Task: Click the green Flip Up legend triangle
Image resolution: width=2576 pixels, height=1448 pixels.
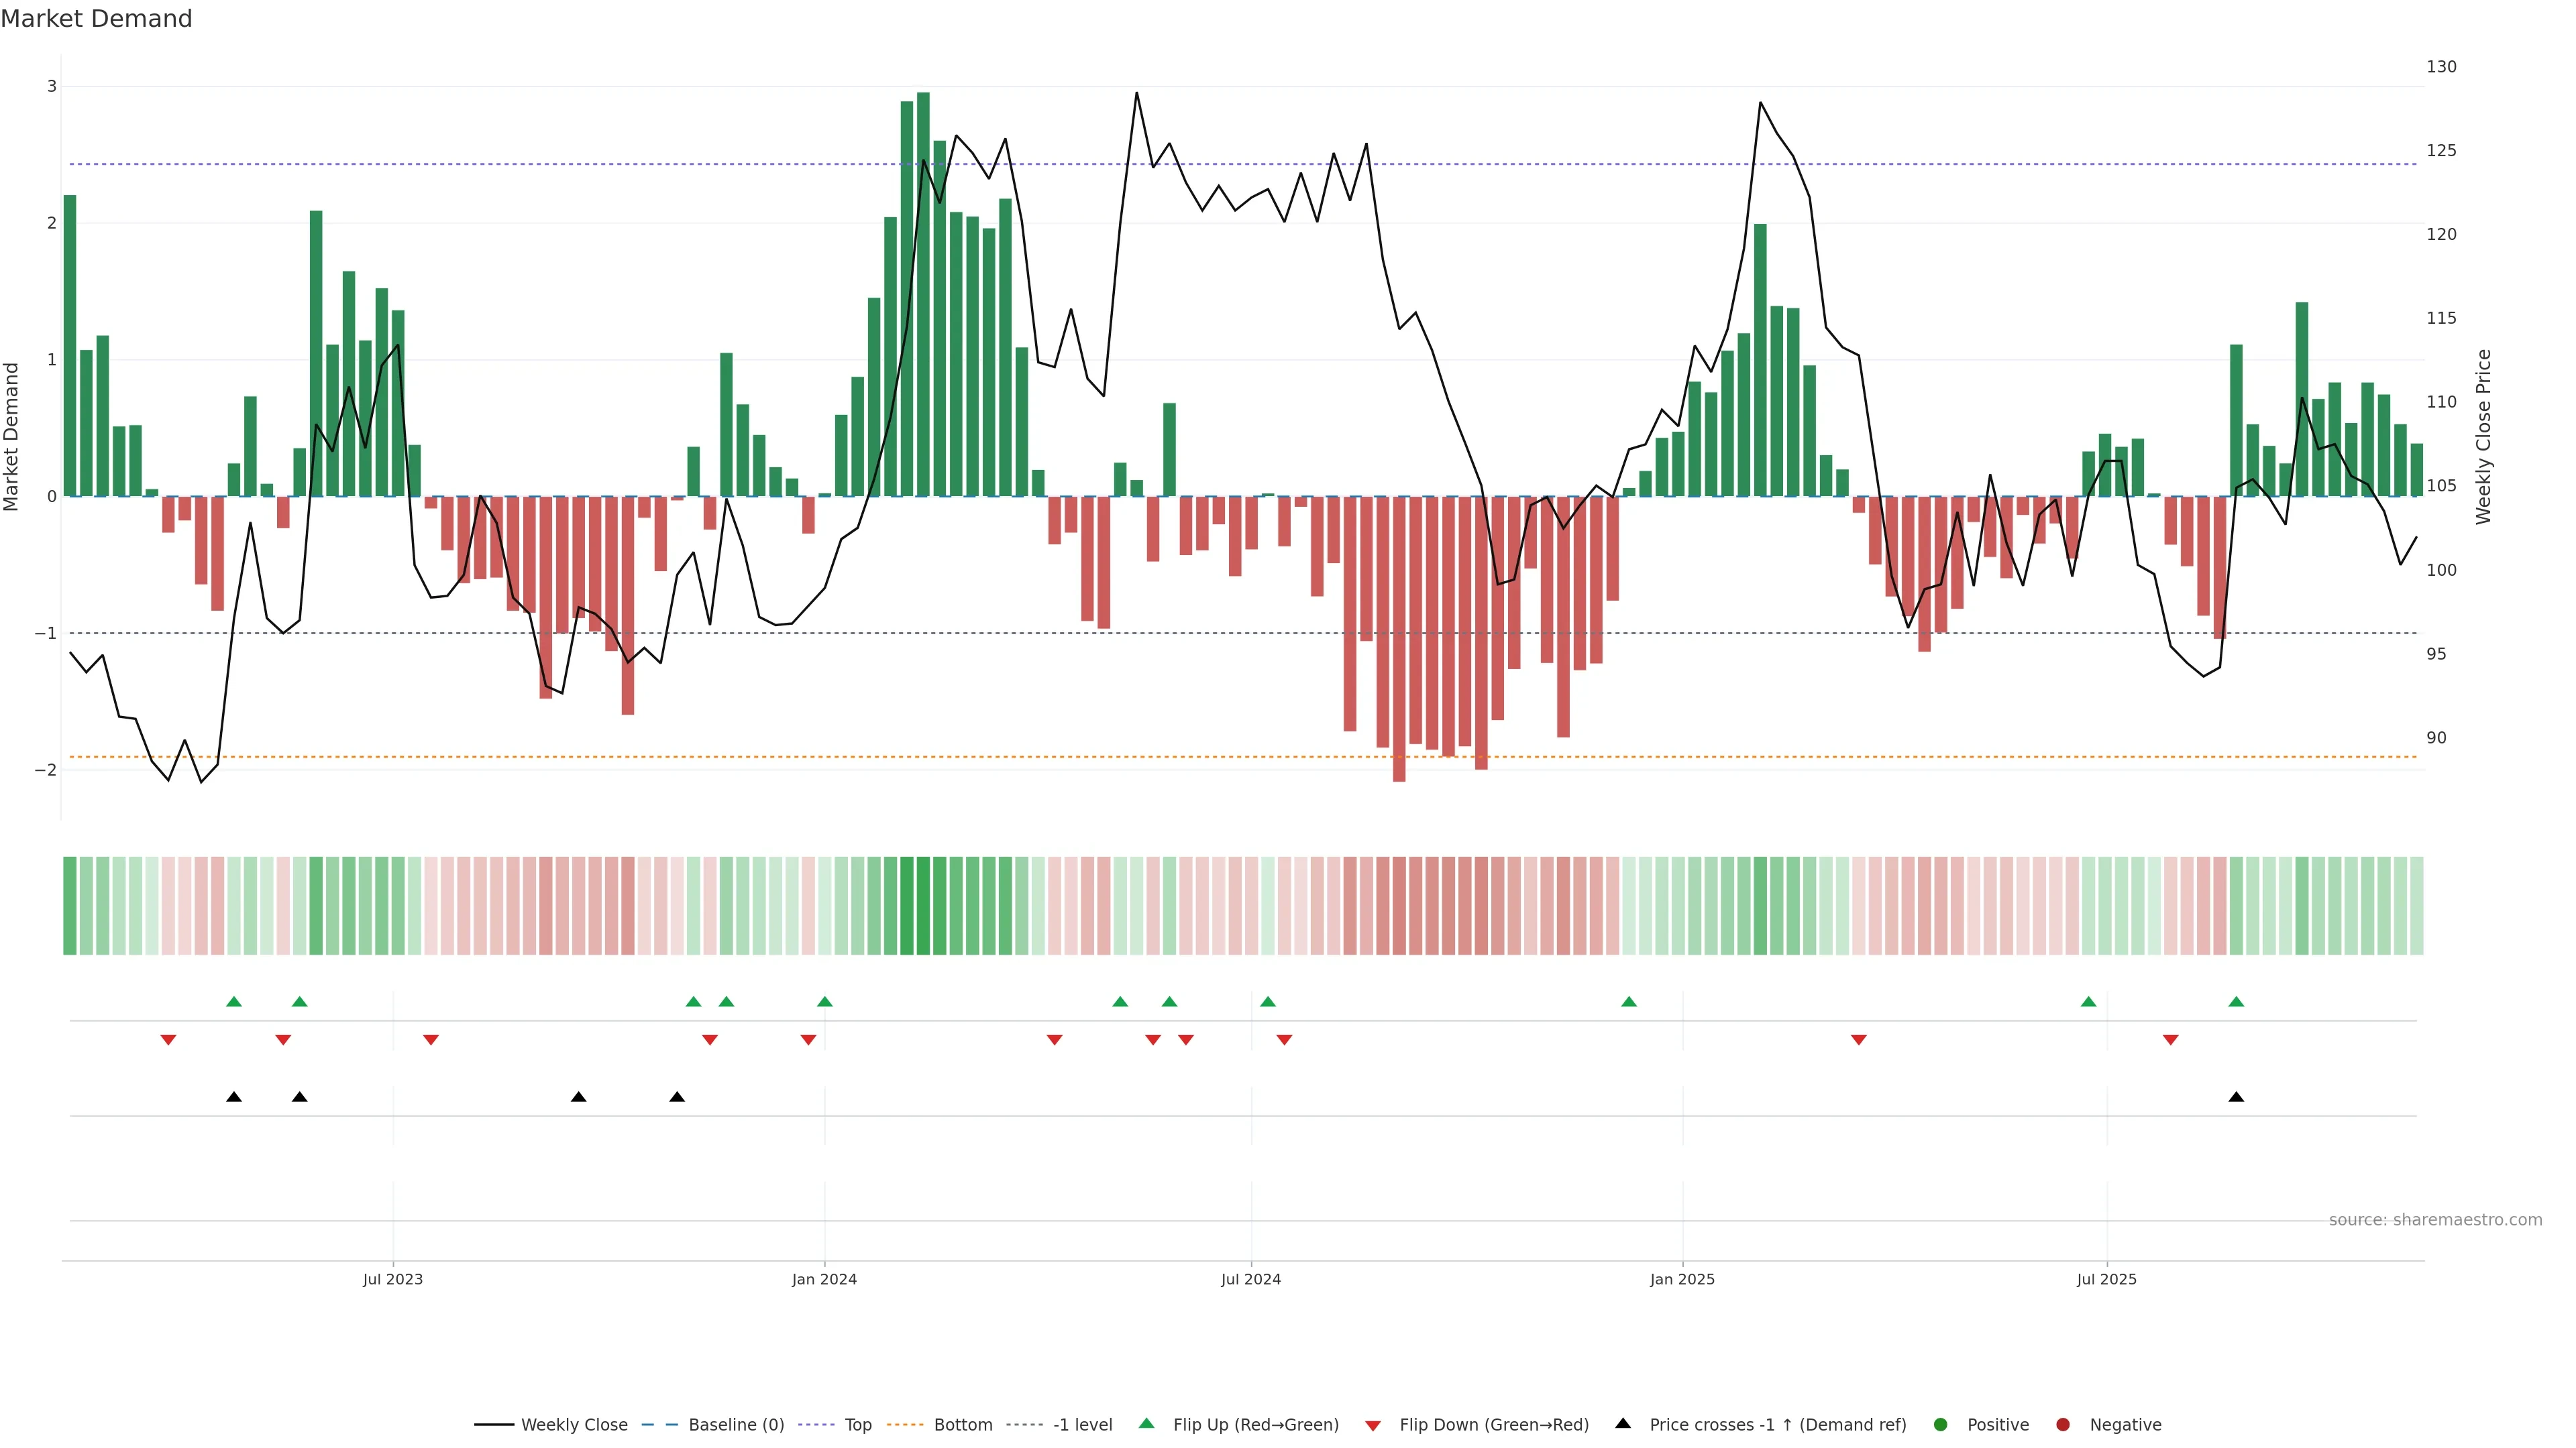Action: click(1147, 1424)
